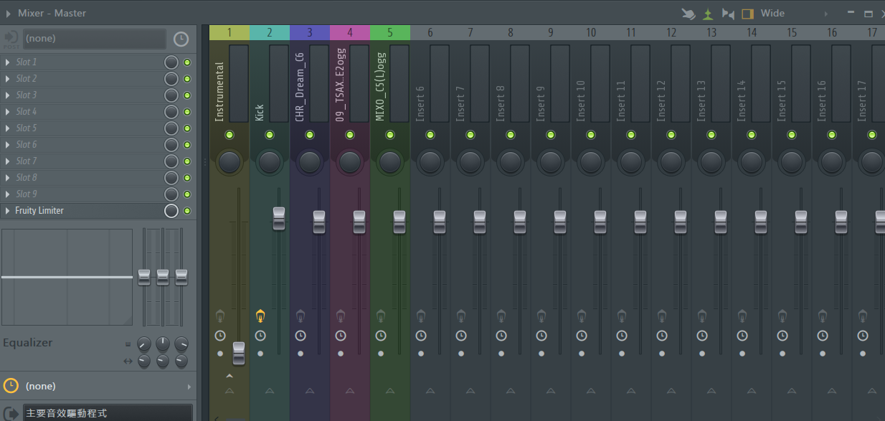Click the latency clock icon on Kick track
This screenshot has width=885, height=421.
pyautogui.click(x=260, y=336)
